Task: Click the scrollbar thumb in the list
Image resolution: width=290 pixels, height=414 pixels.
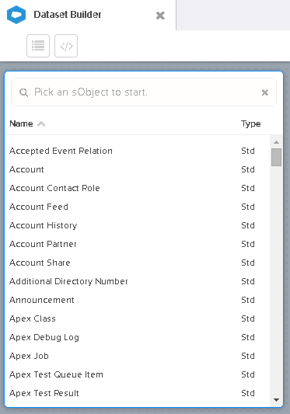Action: click(x=276, y=157)
